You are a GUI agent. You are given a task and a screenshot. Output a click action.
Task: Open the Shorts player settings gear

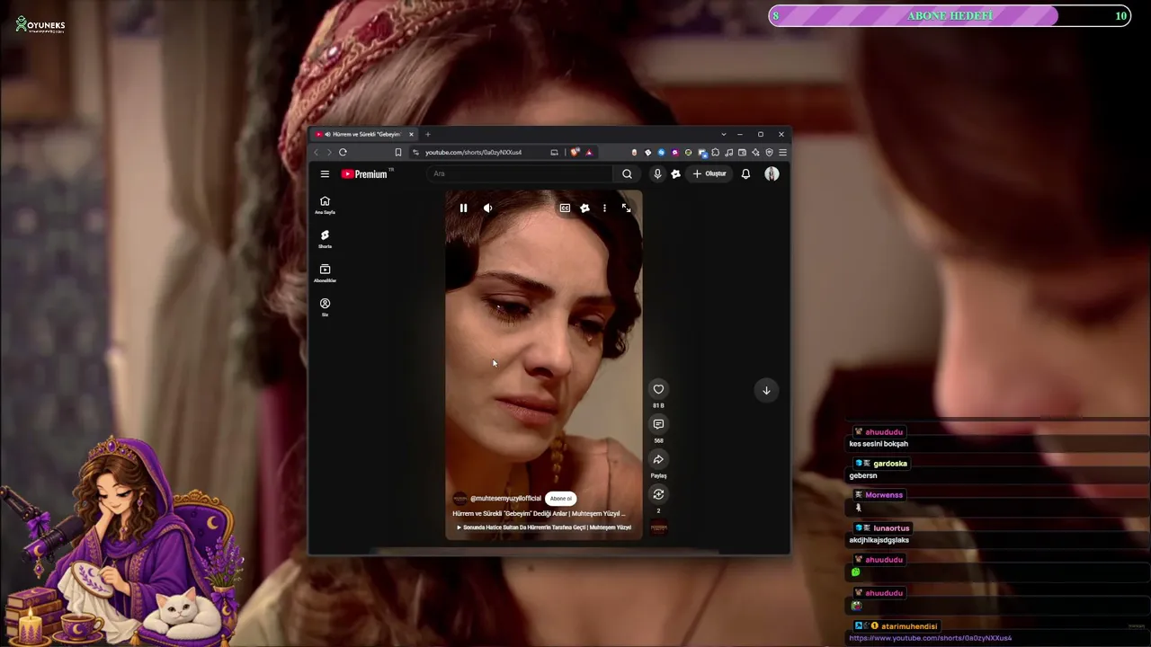pyautogui.click(x=584, y=208)
